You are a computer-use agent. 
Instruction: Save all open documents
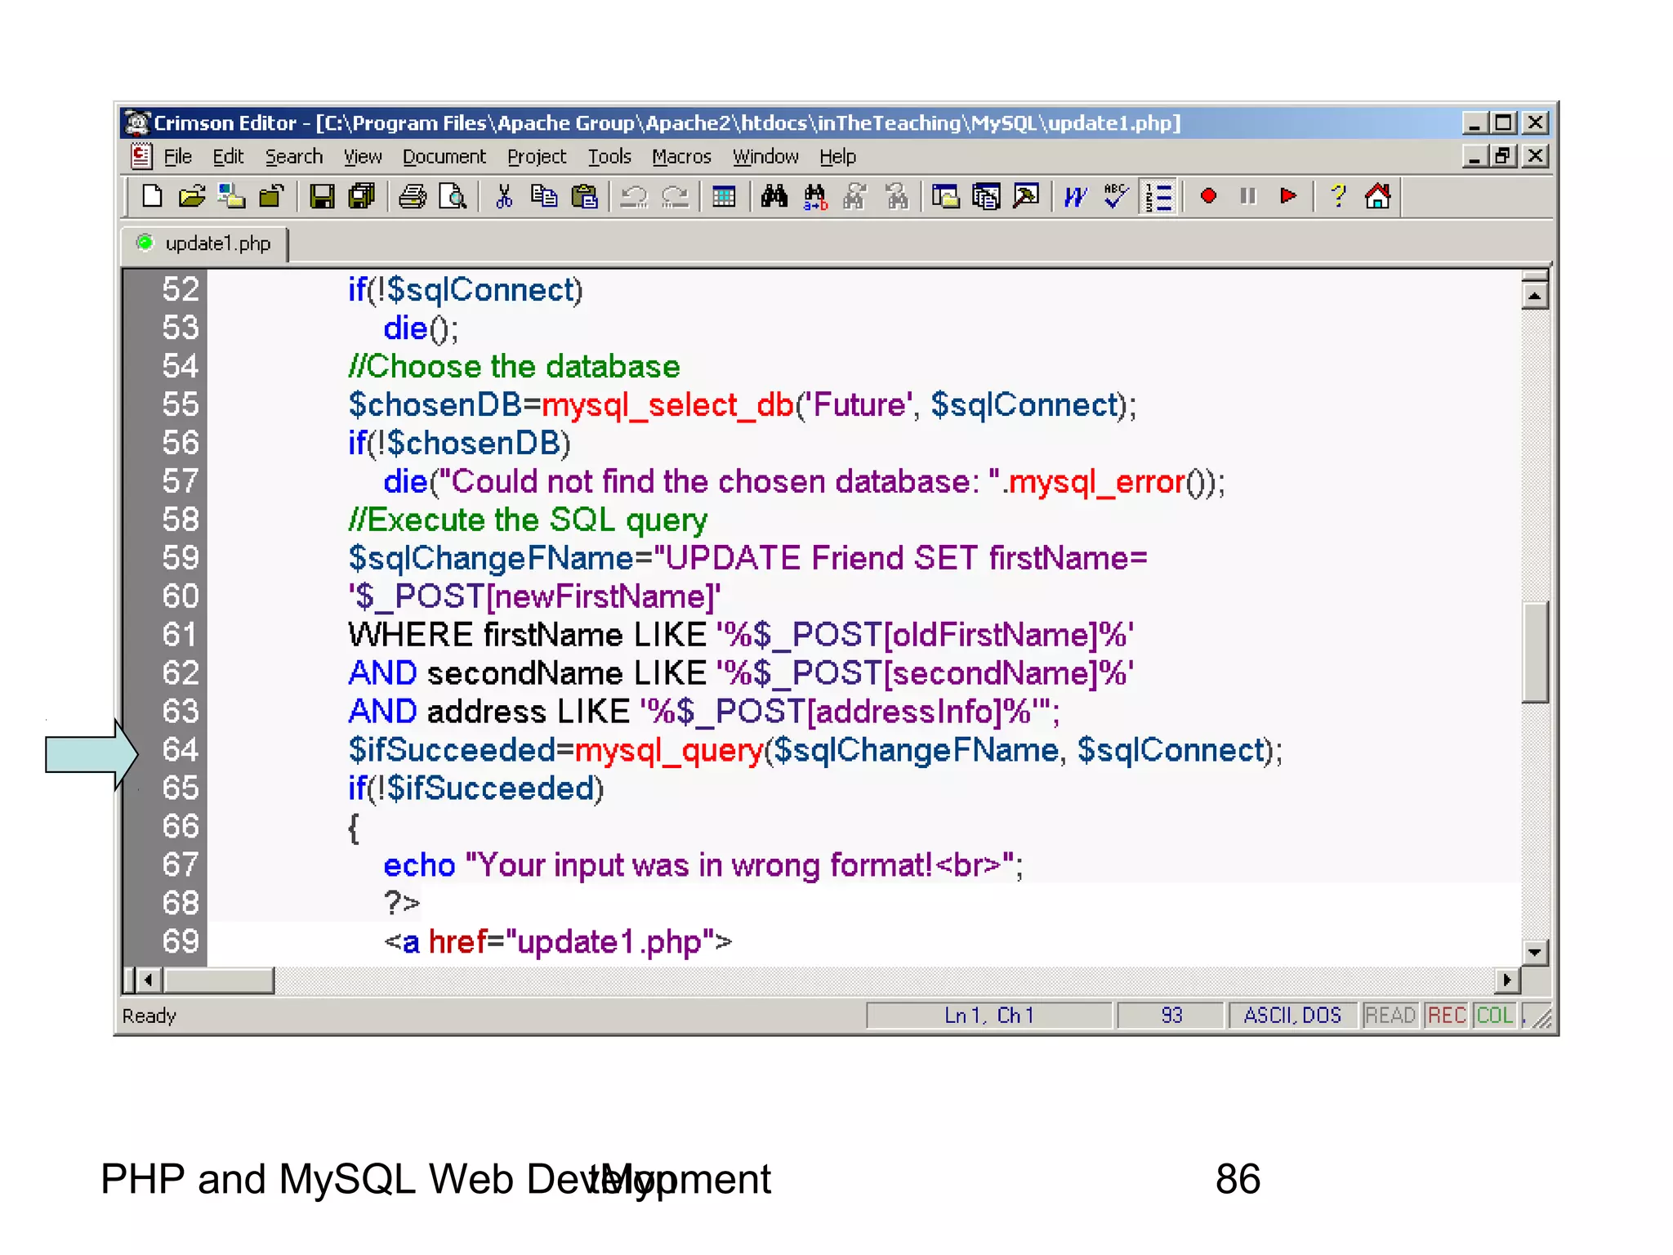(x=361, y=197)
